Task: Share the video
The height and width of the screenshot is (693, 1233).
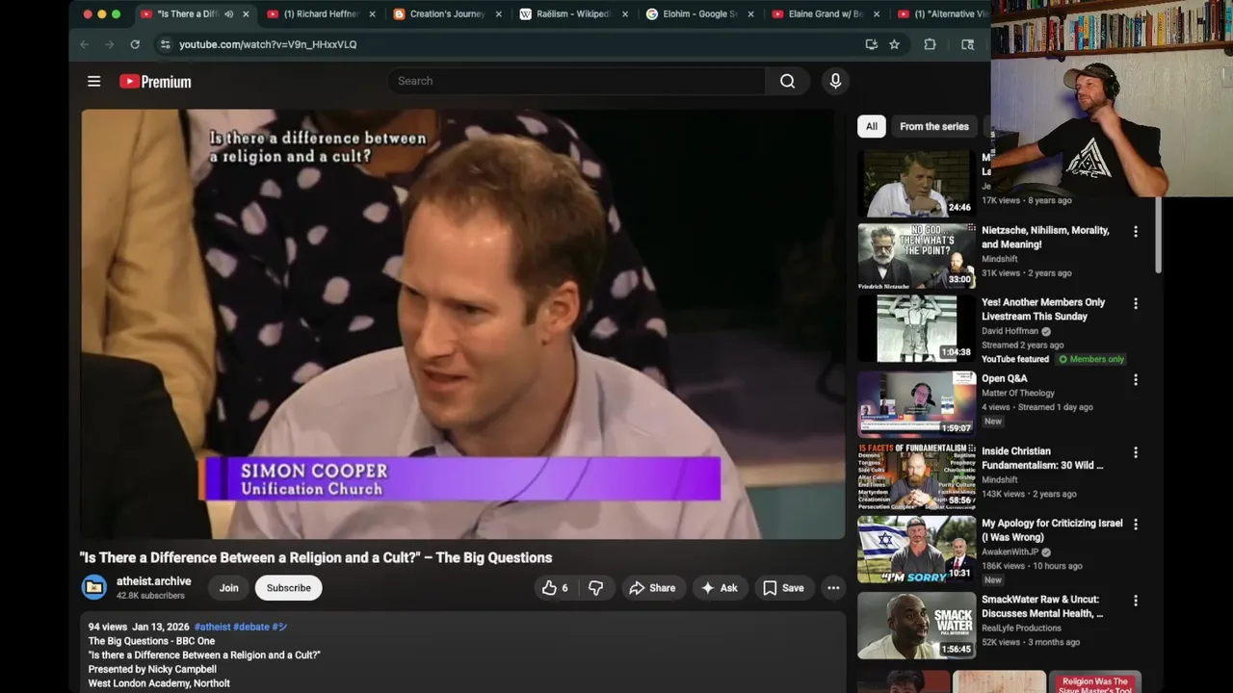Action: tap(652, 588)
